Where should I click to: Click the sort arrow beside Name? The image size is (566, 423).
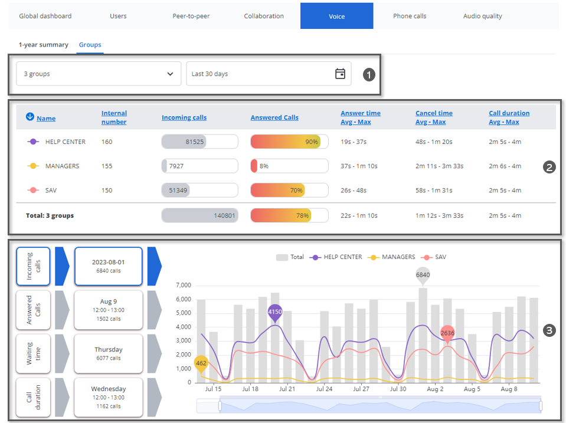30,117
